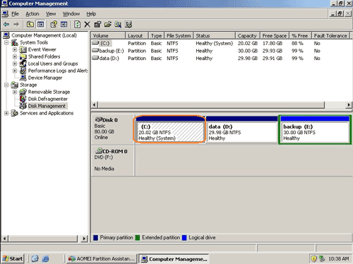This screenshot has width=353, height=264.
Task: Sort by the Free Space column header
Action: click(275, 36)
